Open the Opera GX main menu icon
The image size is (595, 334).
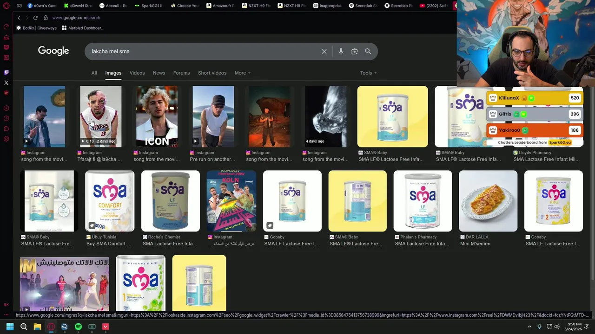6,6
